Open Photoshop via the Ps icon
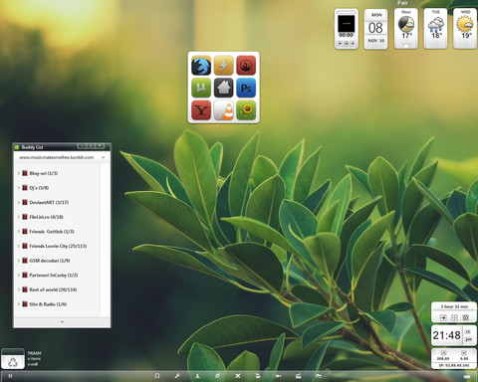Screen dimensions: 478x382 click(246, 88)
